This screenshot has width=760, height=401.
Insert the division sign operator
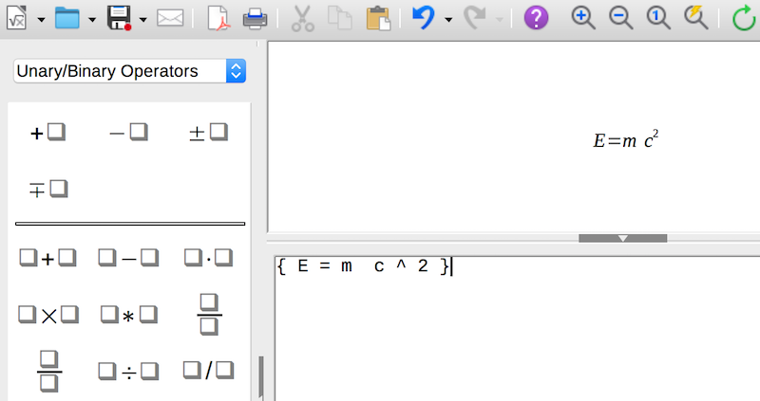click(128, 372)
